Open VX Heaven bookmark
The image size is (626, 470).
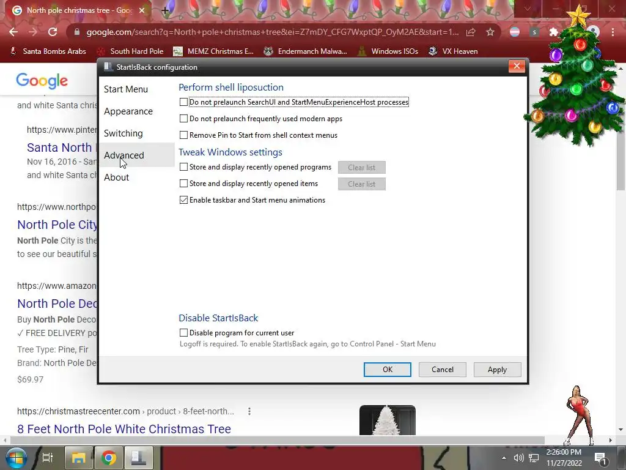[453, 51]
